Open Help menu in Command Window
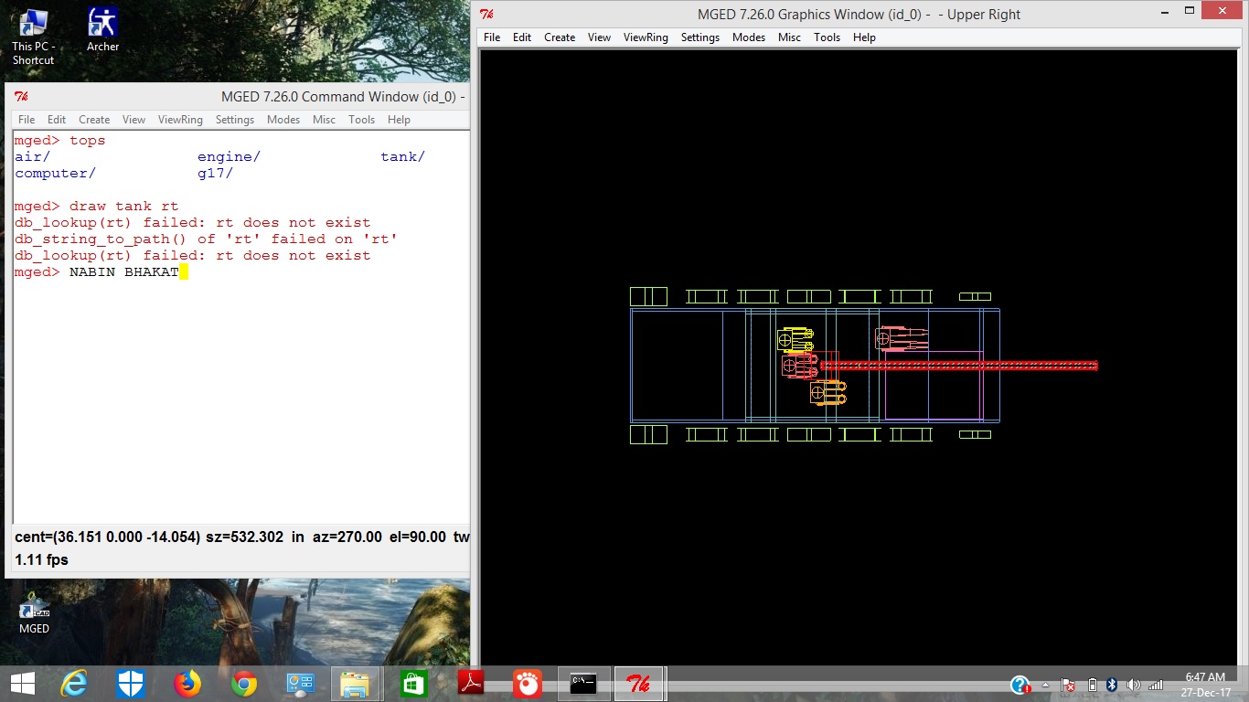Image resolution: width=1249 pixels, height=702 pixels. 399,120
